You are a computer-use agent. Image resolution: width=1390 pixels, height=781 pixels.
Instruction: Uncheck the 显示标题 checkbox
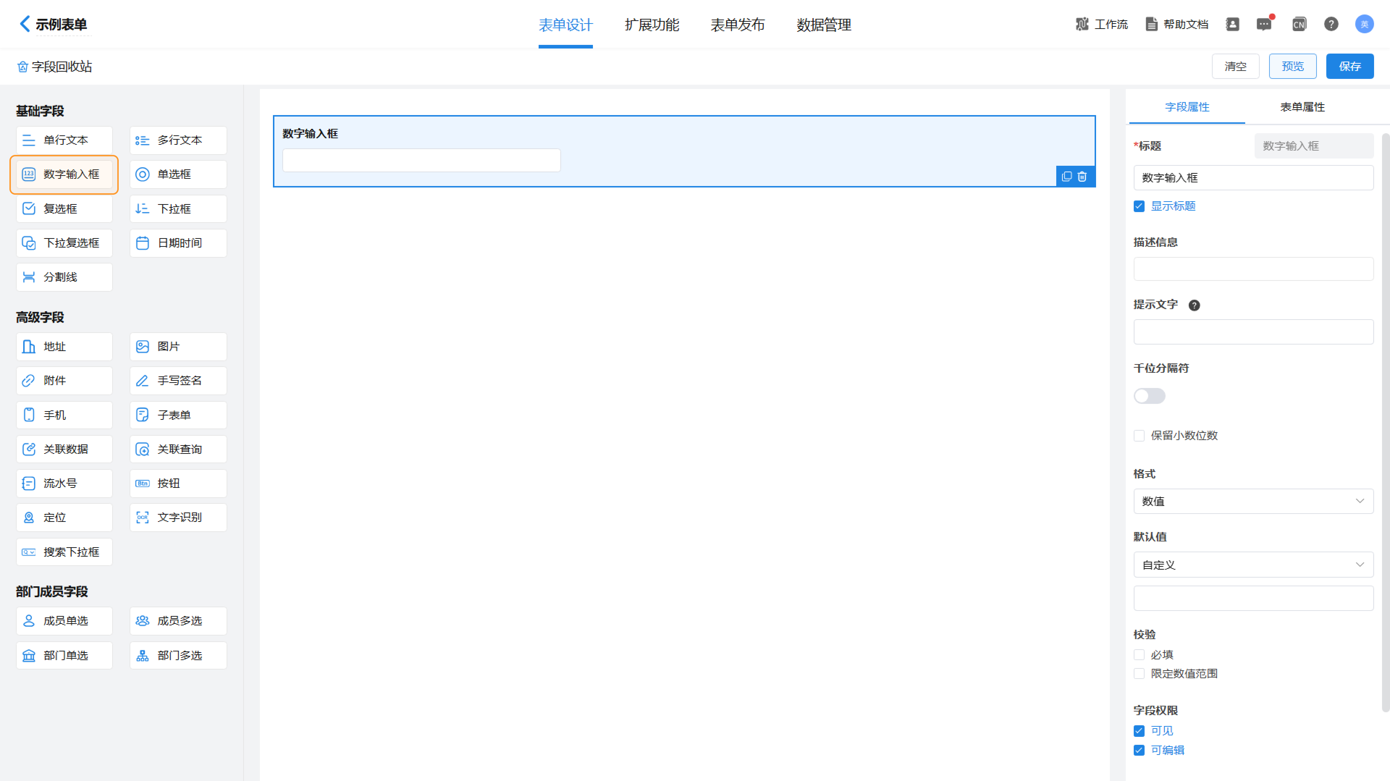pos(1139,207)
